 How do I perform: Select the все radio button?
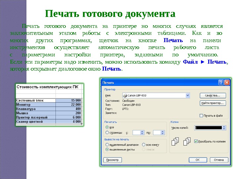pyautogui.click(x=107, y=127)
